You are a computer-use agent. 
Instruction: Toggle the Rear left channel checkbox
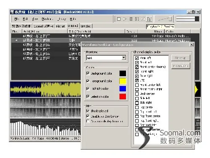click(x=137, y=58)
